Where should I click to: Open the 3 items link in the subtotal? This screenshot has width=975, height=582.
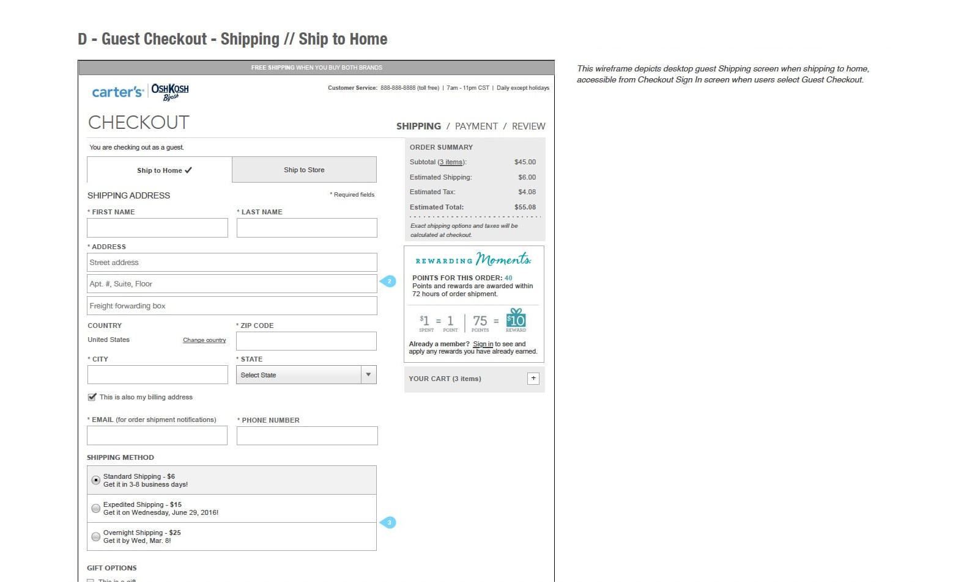point(451,162)
